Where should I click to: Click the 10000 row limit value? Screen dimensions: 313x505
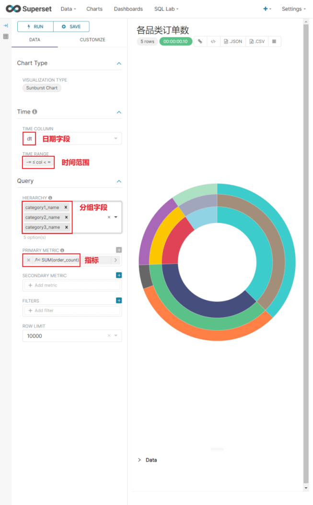point(35,336)
